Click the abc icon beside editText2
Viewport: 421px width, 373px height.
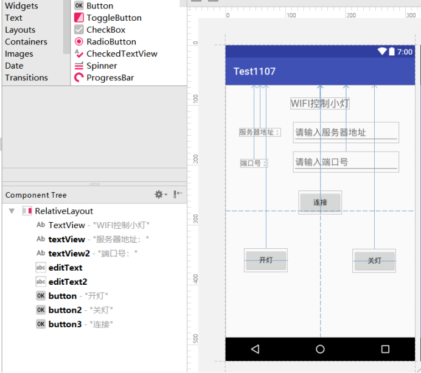(x=41, y=282)
